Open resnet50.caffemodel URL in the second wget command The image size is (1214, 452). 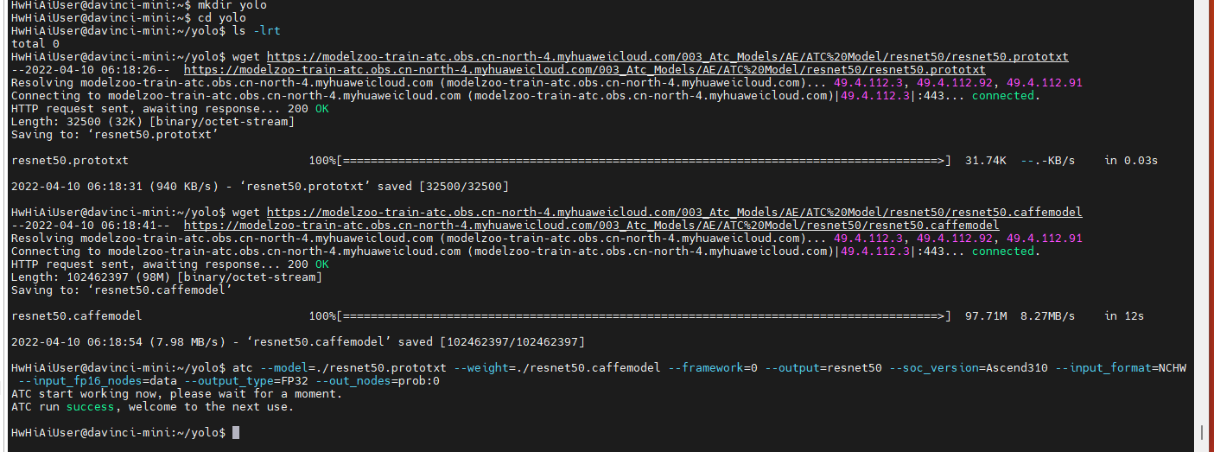674,213
